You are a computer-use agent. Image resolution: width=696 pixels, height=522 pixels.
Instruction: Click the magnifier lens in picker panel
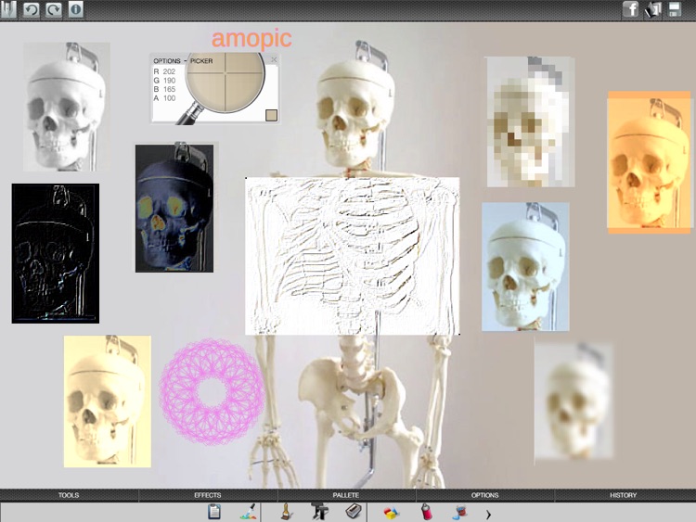coord(226,83)
